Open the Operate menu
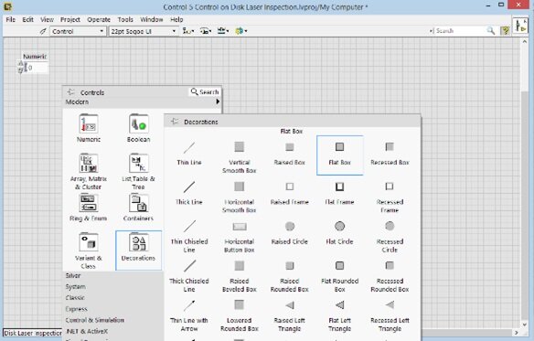534x341 pixels. click(x=99, y=19)
